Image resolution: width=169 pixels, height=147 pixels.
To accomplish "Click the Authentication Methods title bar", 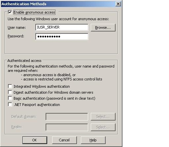I will click(58, 4).
